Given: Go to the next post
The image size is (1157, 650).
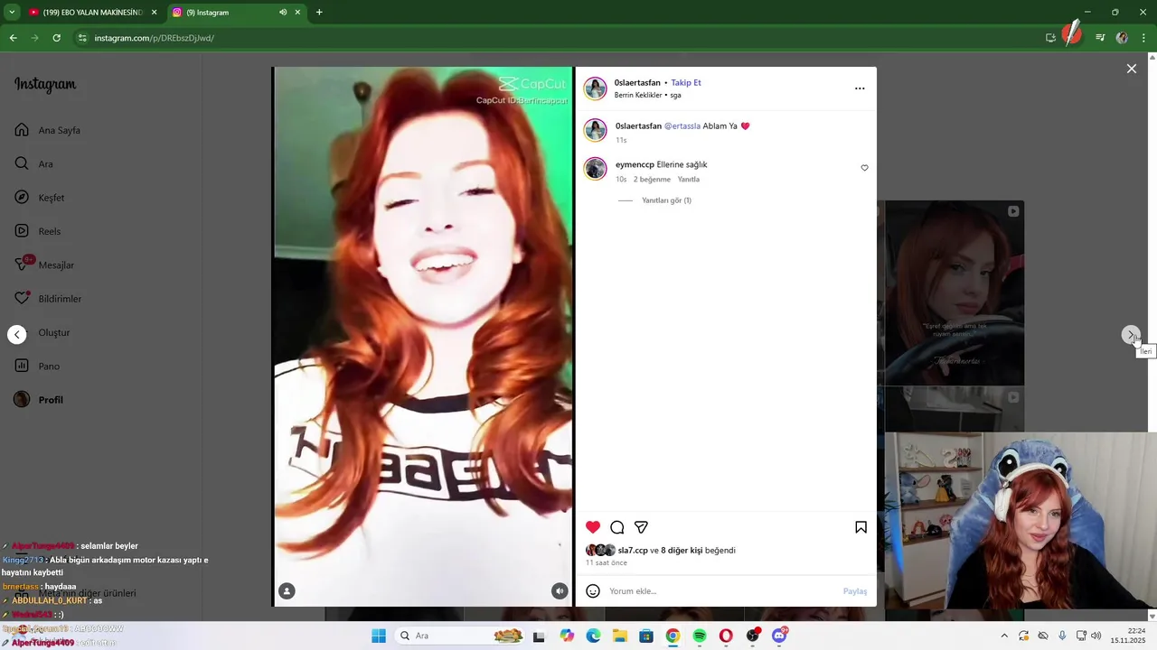Looking at the screenshot, I should point(1131,335).
